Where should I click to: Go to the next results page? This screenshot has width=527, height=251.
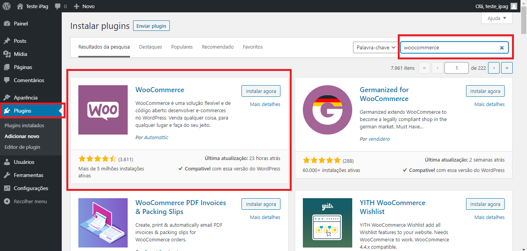pos(494,68)
